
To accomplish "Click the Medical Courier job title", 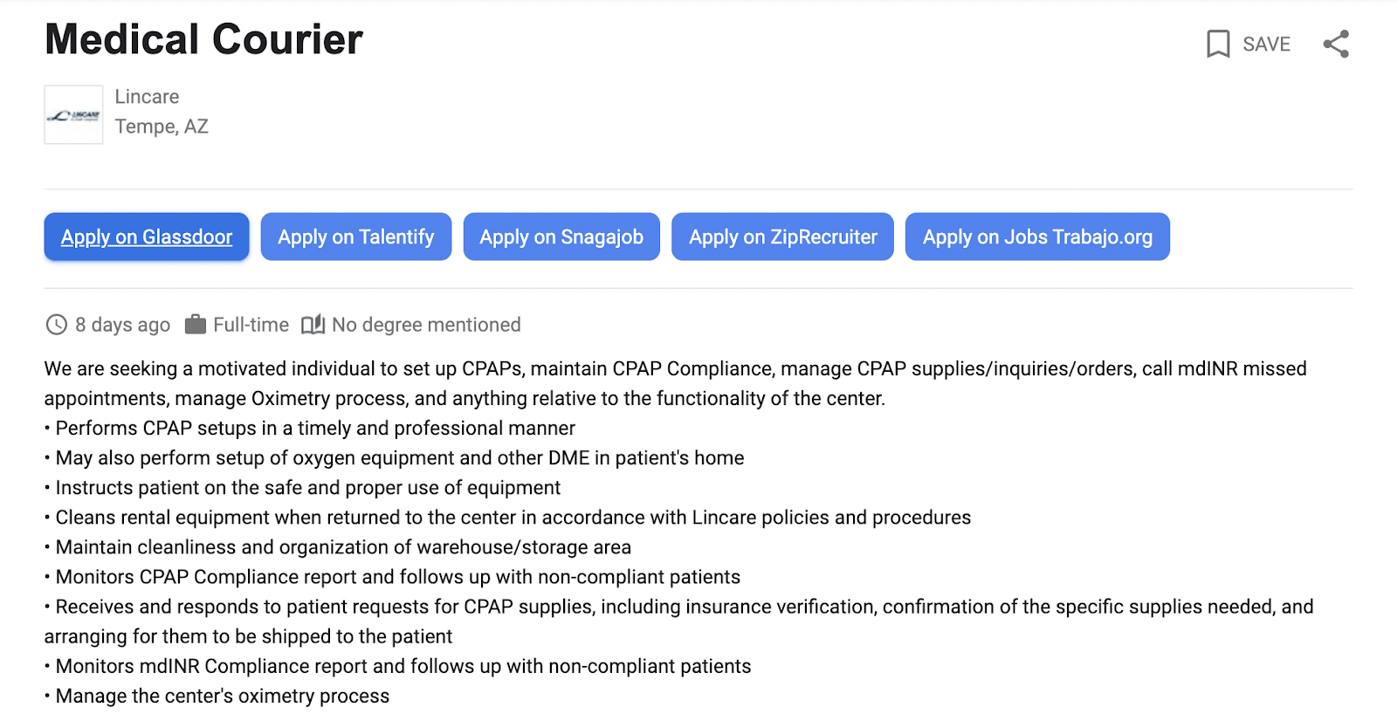I will coord(203,39).
